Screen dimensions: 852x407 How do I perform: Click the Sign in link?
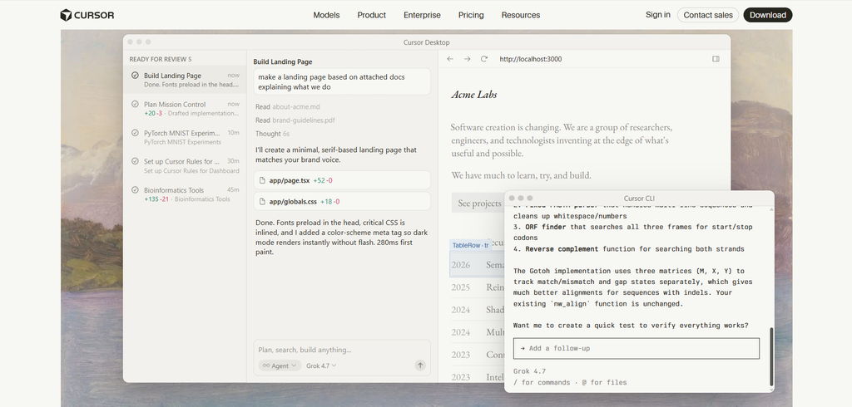(658, 15)
